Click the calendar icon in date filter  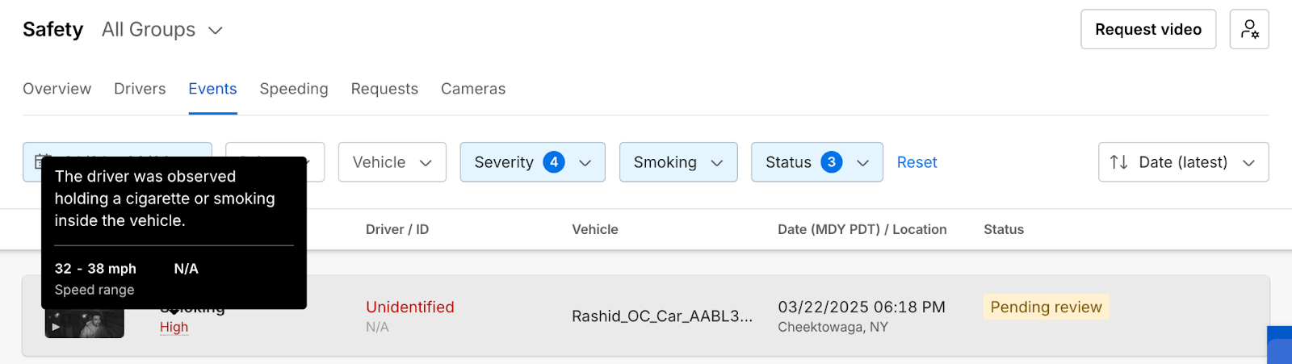pyautogui.click(x=37, y=159)
